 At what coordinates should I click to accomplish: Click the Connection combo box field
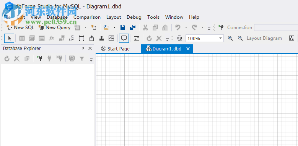click(276, 28)
